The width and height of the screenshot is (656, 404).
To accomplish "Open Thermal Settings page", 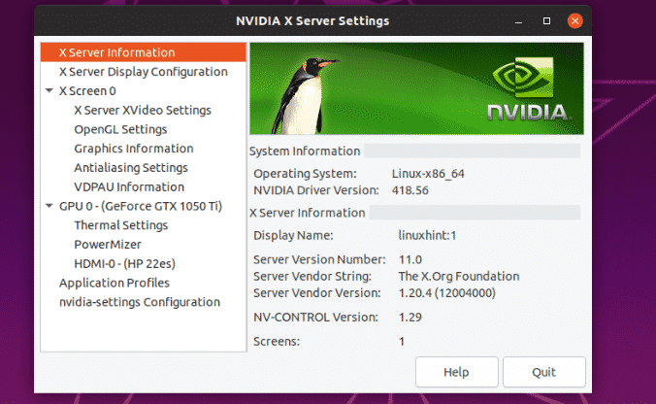I will coord(120,225).
